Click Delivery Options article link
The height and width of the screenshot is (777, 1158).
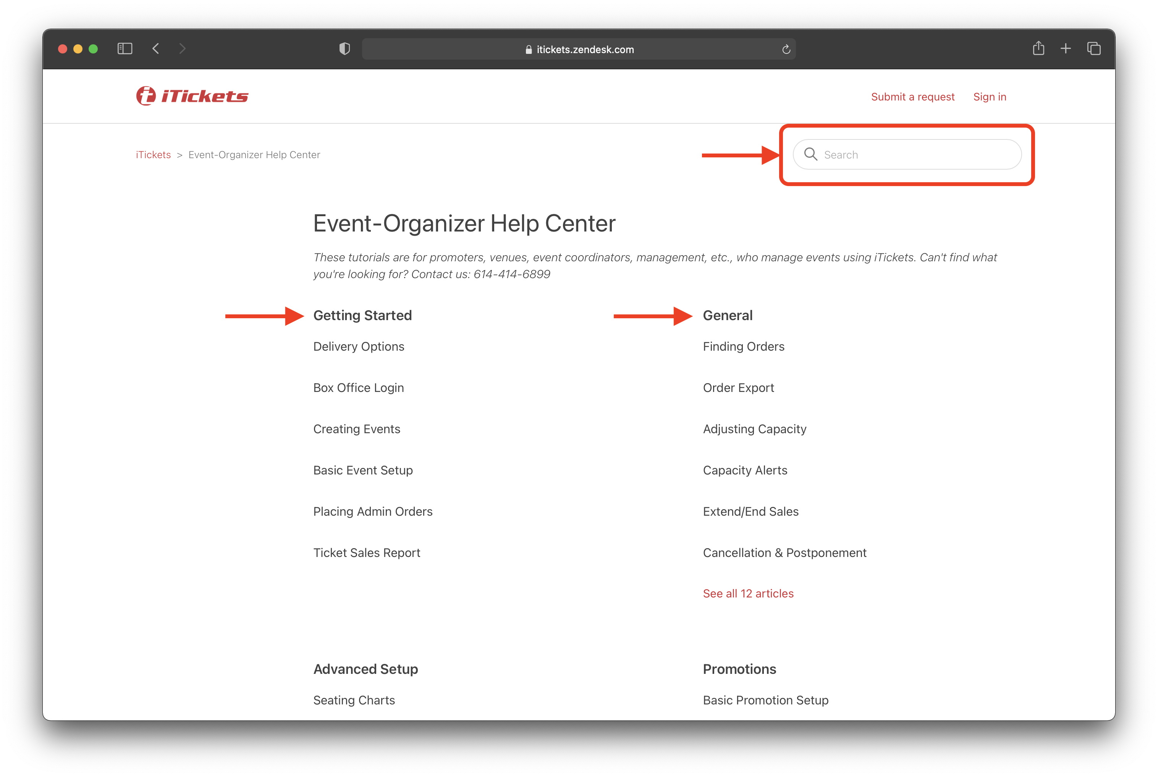359,346
